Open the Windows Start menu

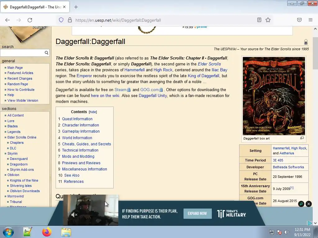tap(8, 232)
